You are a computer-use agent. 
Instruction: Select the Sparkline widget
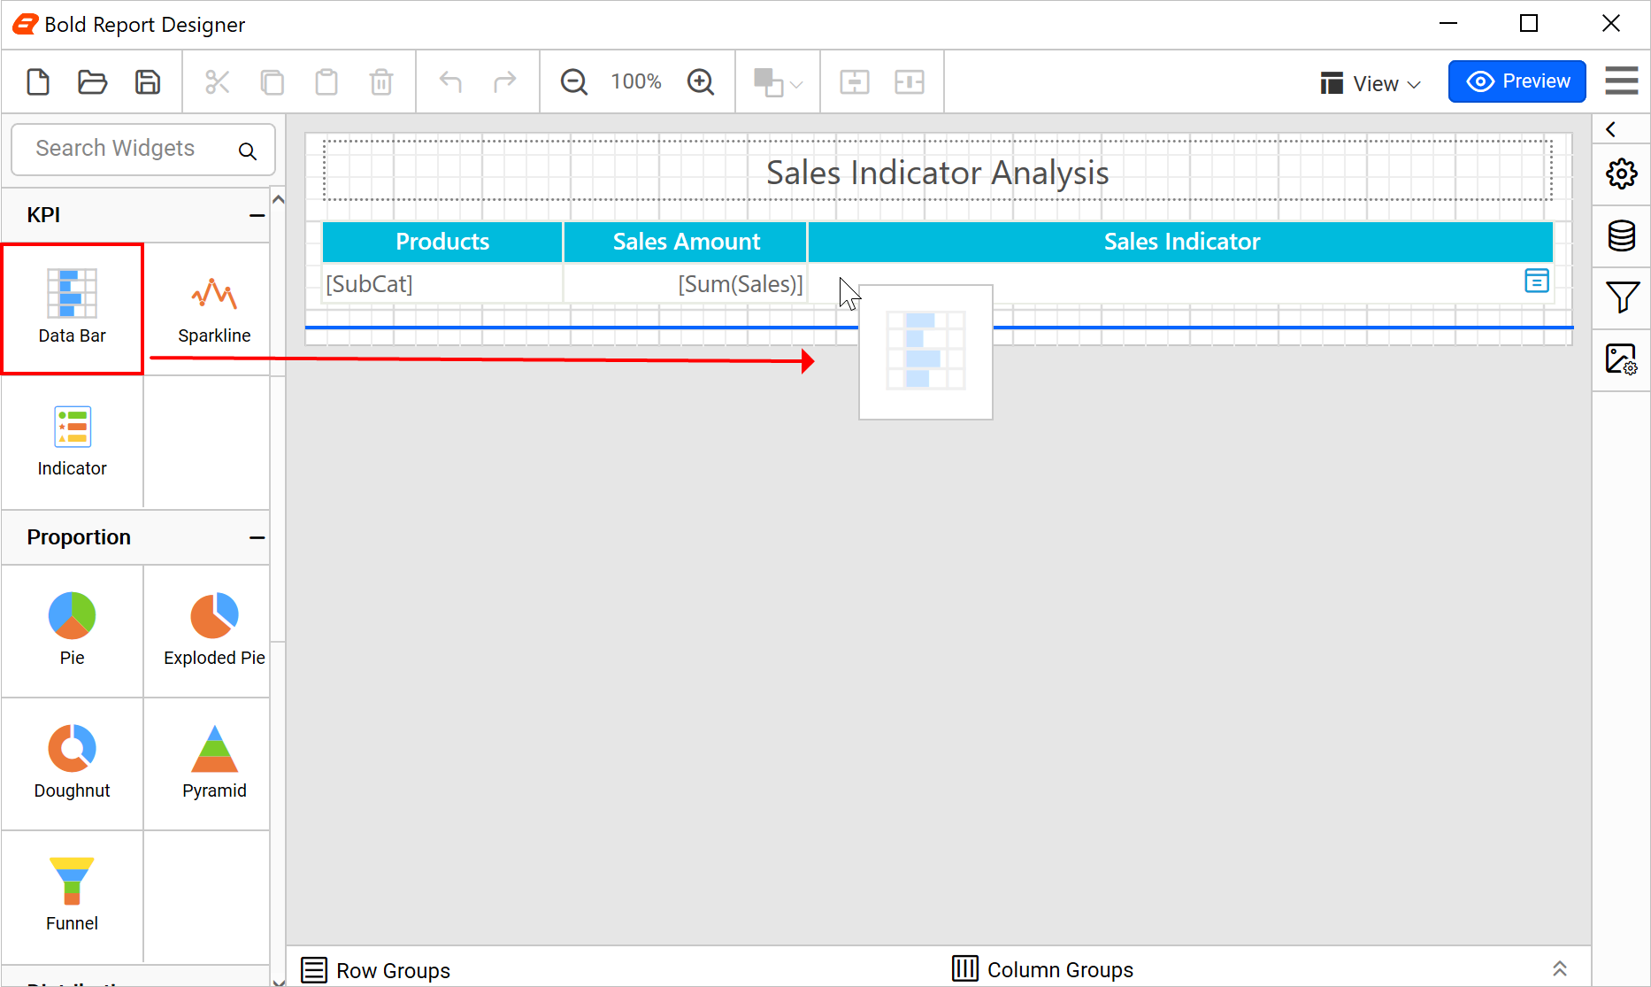coord(214,309)
